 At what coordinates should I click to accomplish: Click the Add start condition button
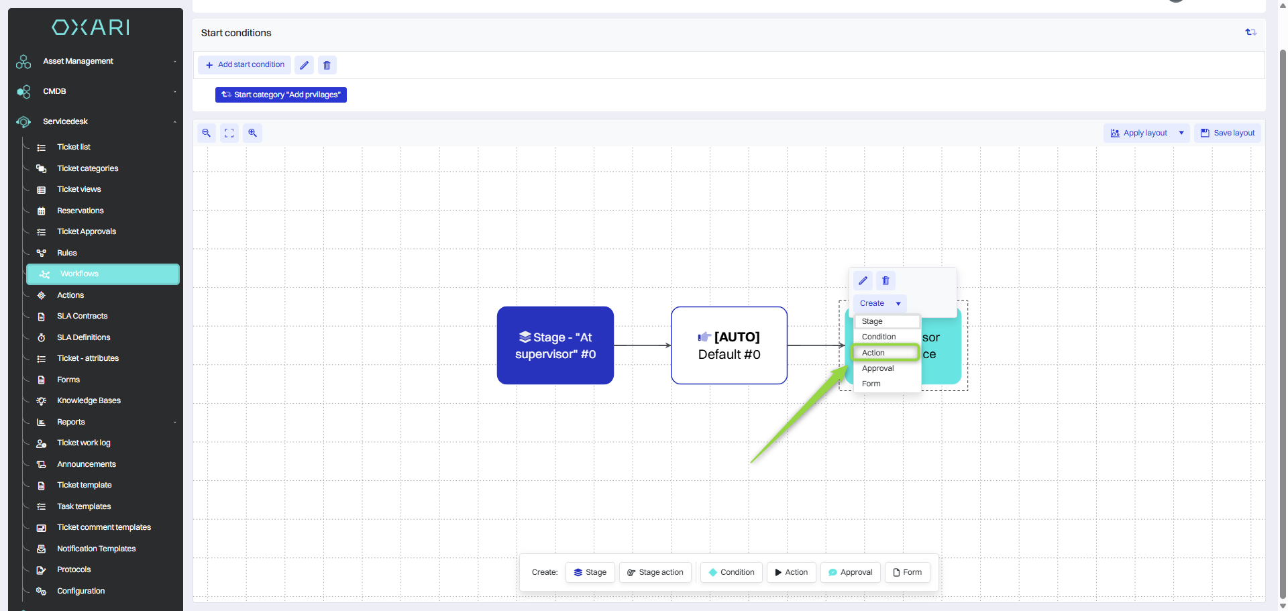click(245, 65)
